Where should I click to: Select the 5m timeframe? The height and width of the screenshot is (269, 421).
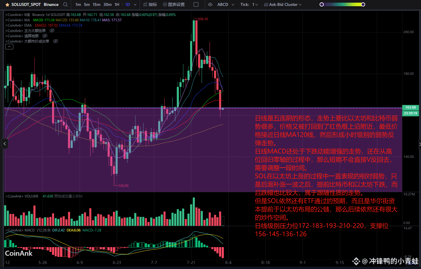(87, 4)
